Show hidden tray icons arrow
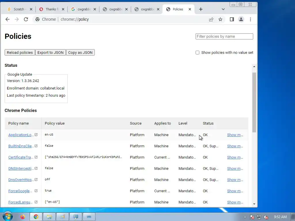This screenshot has height=221, width=295. (x=245, y=217)
